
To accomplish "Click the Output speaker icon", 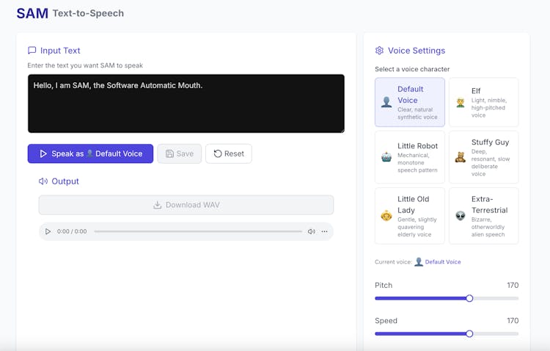I will pyautogui.click(x=43, y=181).
